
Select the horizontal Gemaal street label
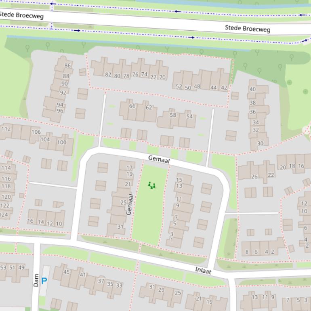(x=159, y=159)
